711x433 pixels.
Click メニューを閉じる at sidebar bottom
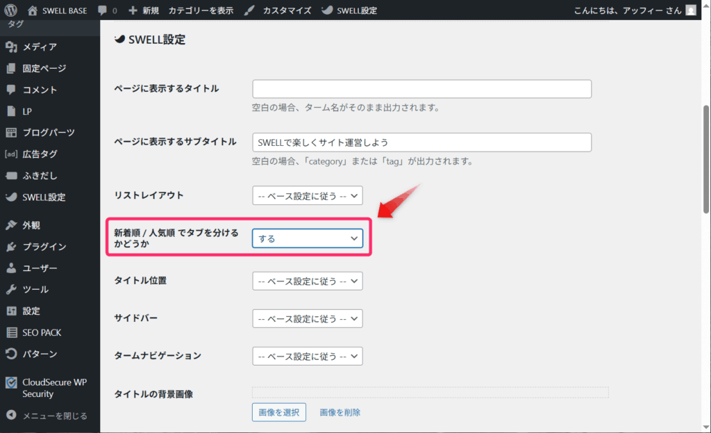point(55,416)
